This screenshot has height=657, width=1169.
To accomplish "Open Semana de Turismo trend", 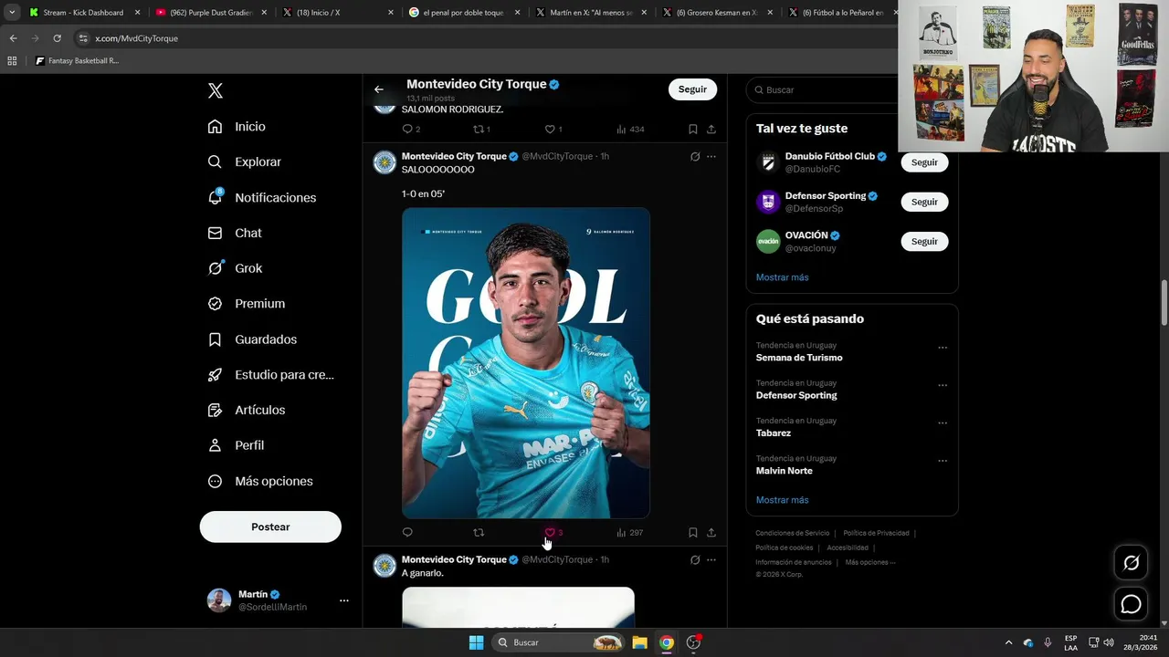I will (x=799, y=358).
